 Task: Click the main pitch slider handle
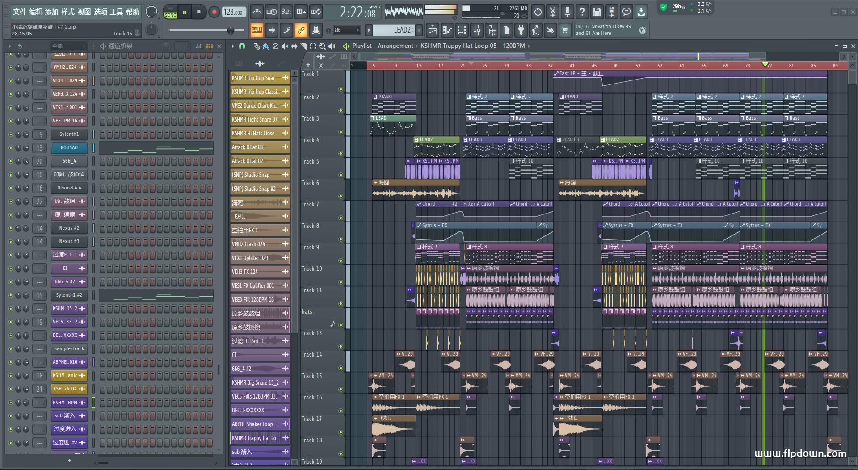pyautogui.click(x=231, y=30)
